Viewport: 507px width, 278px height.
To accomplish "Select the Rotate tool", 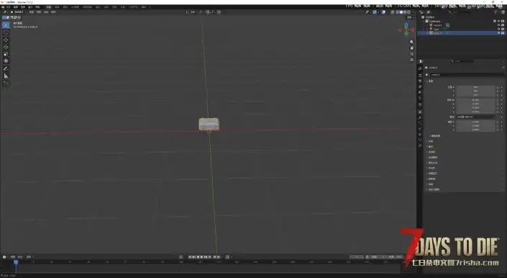I will click(x=6, y=47).
